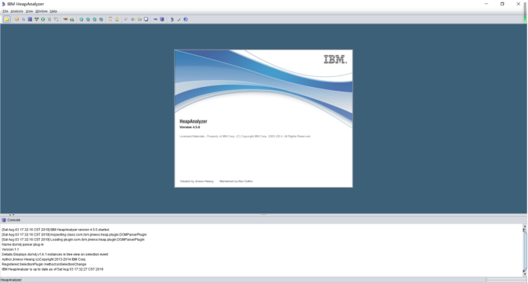Click the checkmark icon in the toolbar
The width and height of the screenshot is (528, 283).
point(179,19)
